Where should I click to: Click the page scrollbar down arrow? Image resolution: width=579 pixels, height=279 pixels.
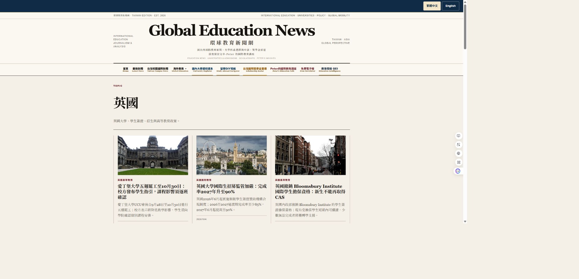click(x=465, y=222)
